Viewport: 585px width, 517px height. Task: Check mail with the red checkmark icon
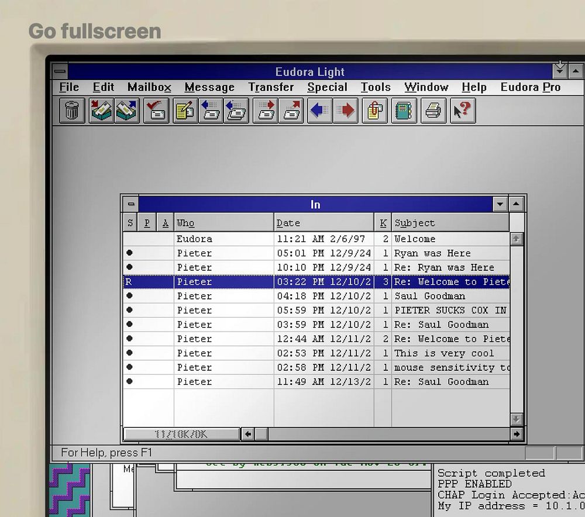click(156, 111)
